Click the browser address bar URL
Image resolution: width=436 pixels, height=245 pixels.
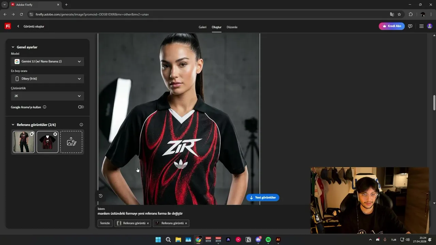pyautogui.click(x=92, y=14)
